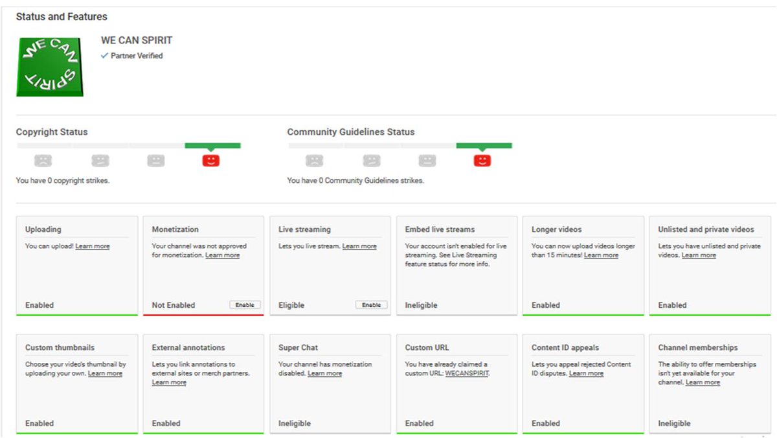Screen dimensions: 777x438
Task: Open Learn more in the Live streaming card
Action: (x=359, y=246)
